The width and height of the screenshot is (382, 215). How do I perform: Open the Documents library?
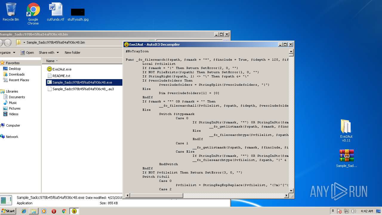point(17,97)
